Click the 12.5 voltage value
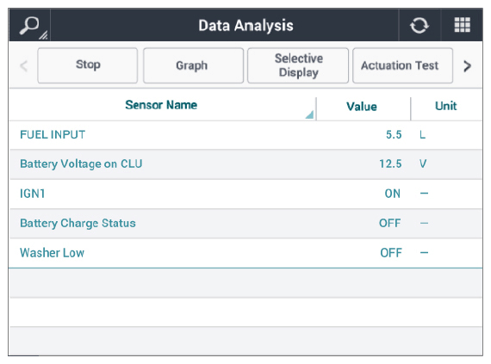 390,163
